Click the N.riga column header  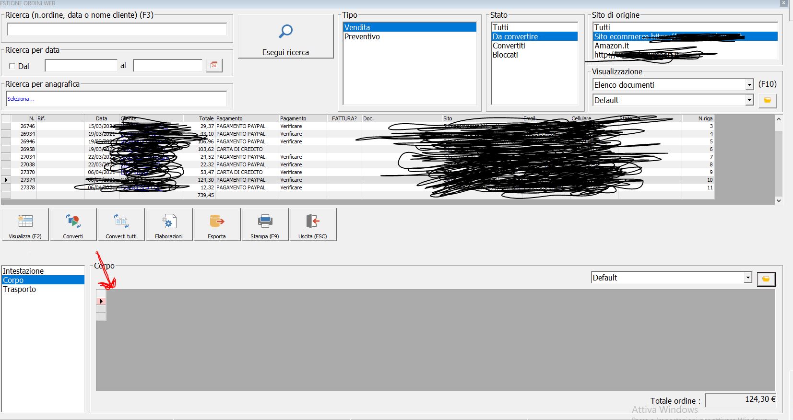tap(698, 118)
